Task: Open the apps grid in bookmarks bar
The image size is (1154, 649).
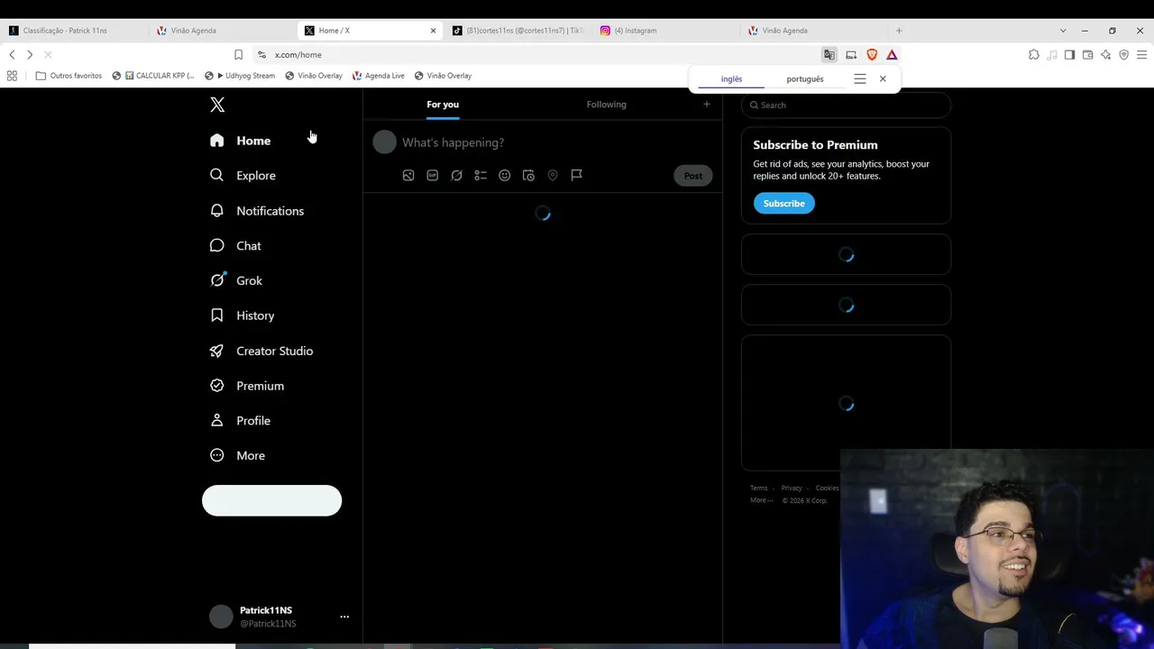Action: [x=12, y=76]
